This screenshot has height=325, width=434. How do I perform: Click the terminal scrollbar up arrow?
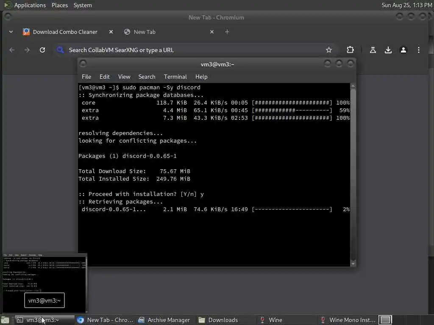tap(353, 86)
